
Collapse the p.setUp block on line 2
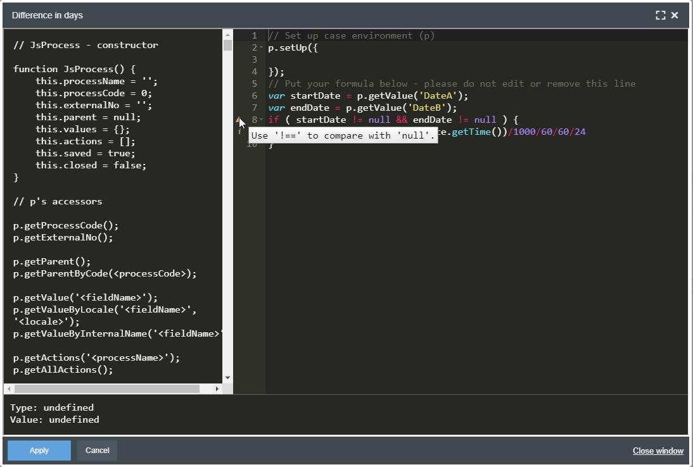click(261, 48)
